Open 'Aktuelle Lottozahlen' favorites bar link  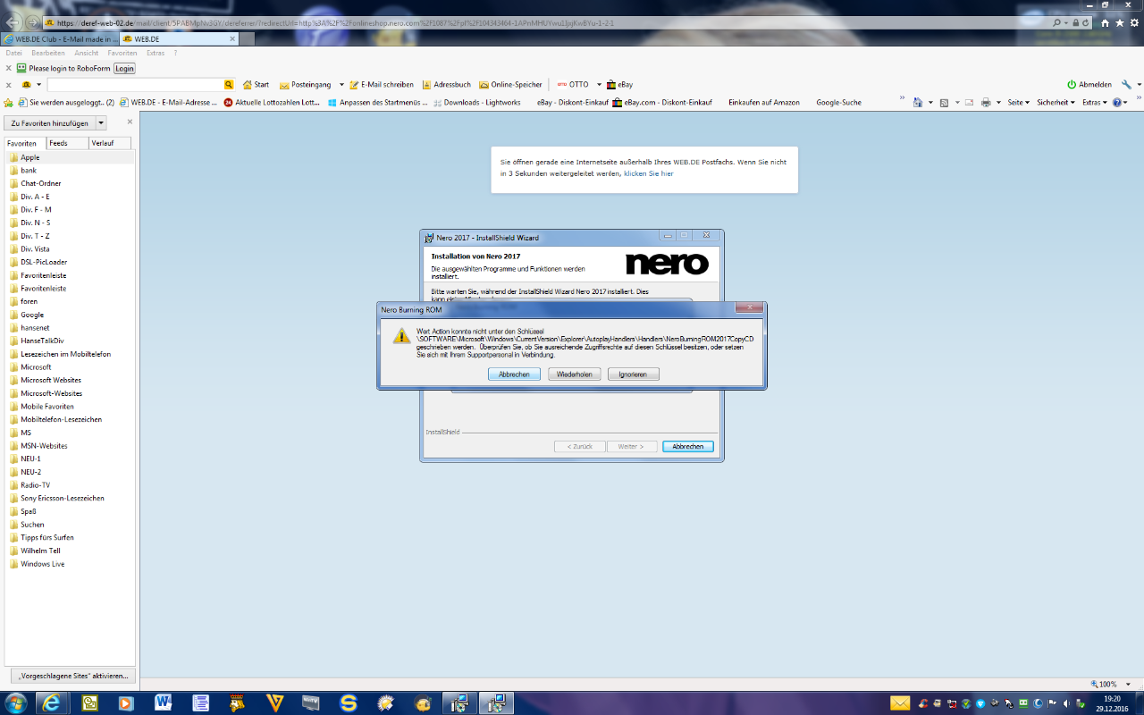pyautogui.click(x=272, y=102)
